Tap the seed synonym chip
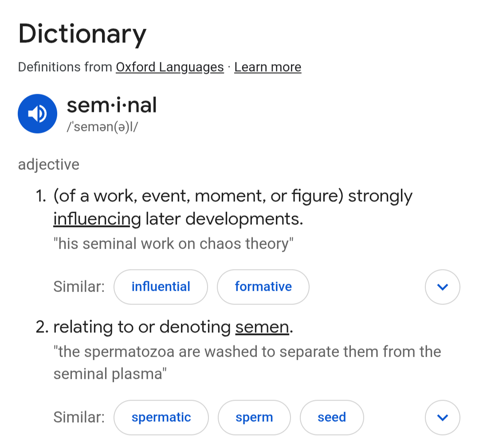This screenshot has width=479, height=448. [332, 417]
